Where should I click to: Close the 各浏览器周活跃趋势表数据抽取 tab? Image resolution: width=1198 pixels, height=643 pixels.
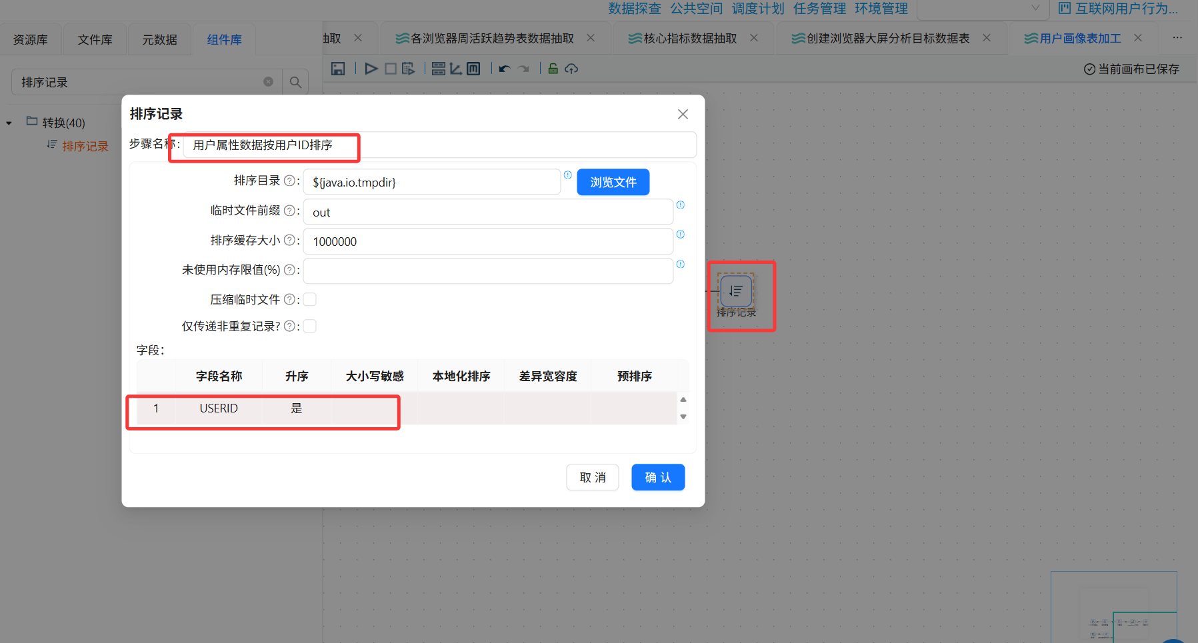click(x=591, y=38)
